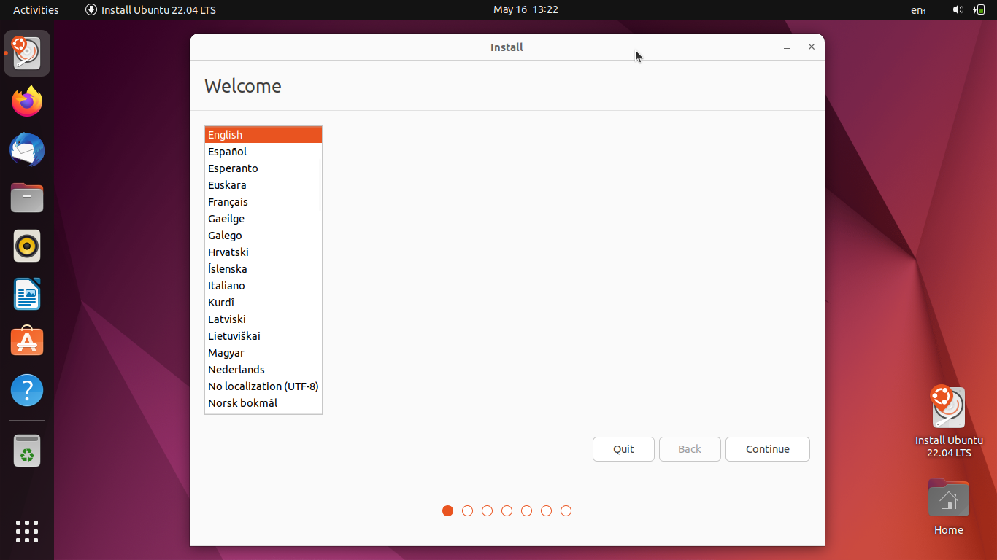The width and height of the screenshot is (997, 560).
Task: Choose Hrvatski language
Action: click(263, 252)
